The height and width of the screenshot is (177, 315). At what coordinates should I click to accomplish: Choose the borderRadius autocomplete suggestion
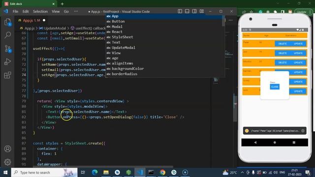coord(163,74)
